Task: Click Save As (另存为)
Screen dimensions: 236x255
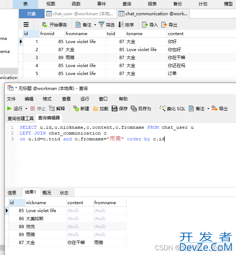Action: (x=141, y=108)
